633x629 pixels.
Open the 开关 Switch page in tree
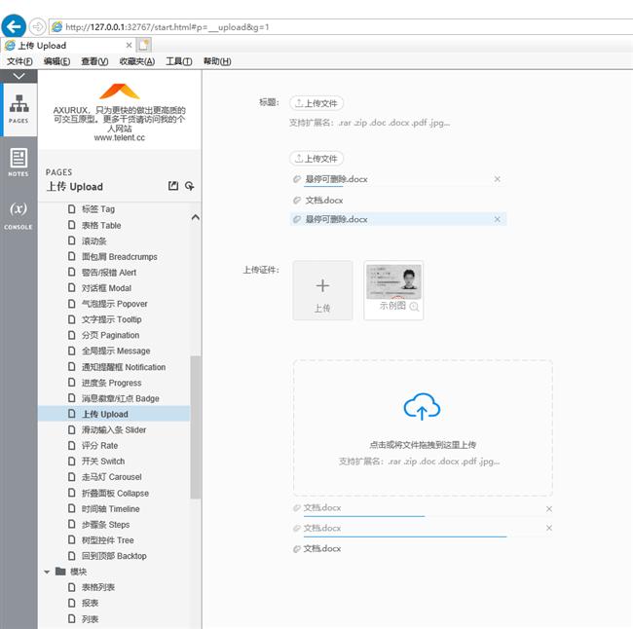pyautogui.click(x=102, y=462)
